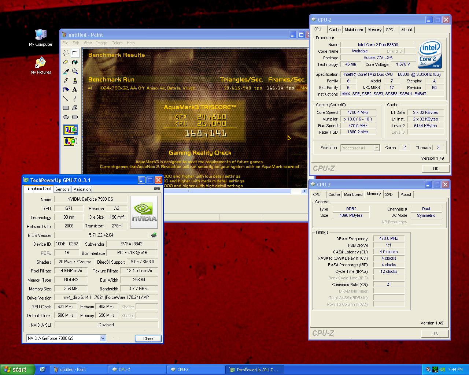This screenshot has width=469, height=375.
Task: Open the File menu in Paint
Action: tap(65, 43)
